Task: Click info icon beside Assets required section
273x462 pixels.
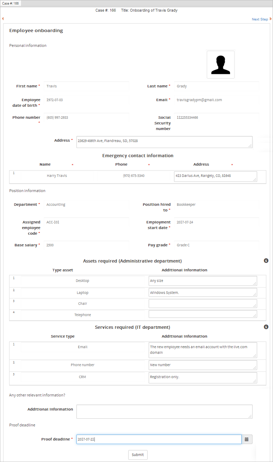Action: (x=266, y=261)
